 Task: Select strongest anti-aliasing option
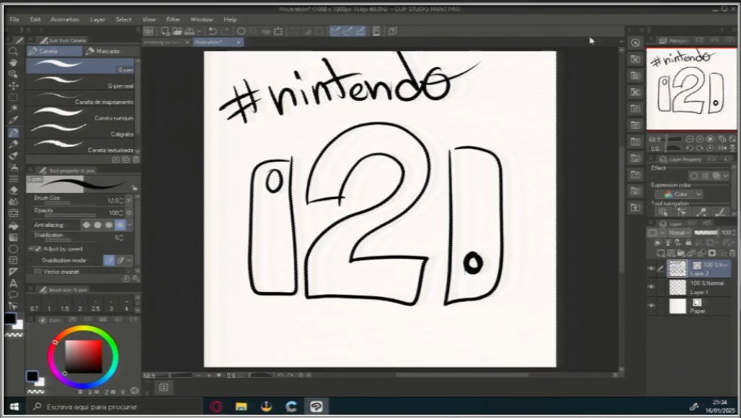(120, 225)
